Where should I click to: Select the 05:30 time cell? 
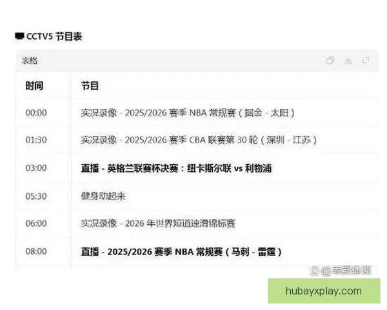[x=36, y=196]
